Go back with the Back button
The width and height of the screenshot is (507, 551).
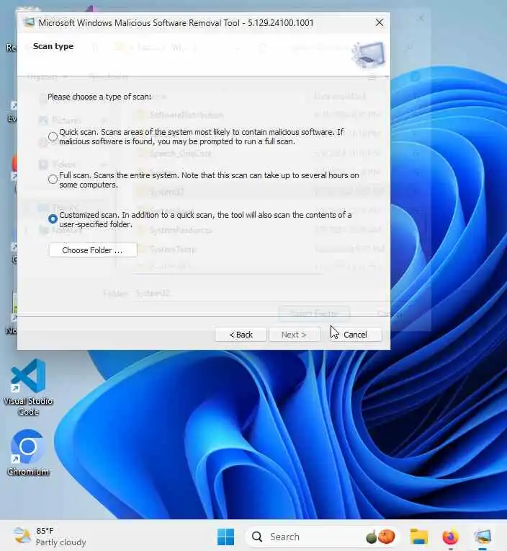241,335
